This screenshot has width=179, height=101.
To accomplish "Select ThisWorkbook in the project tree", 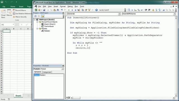I will pyautogui.click(x=49, y=26).
